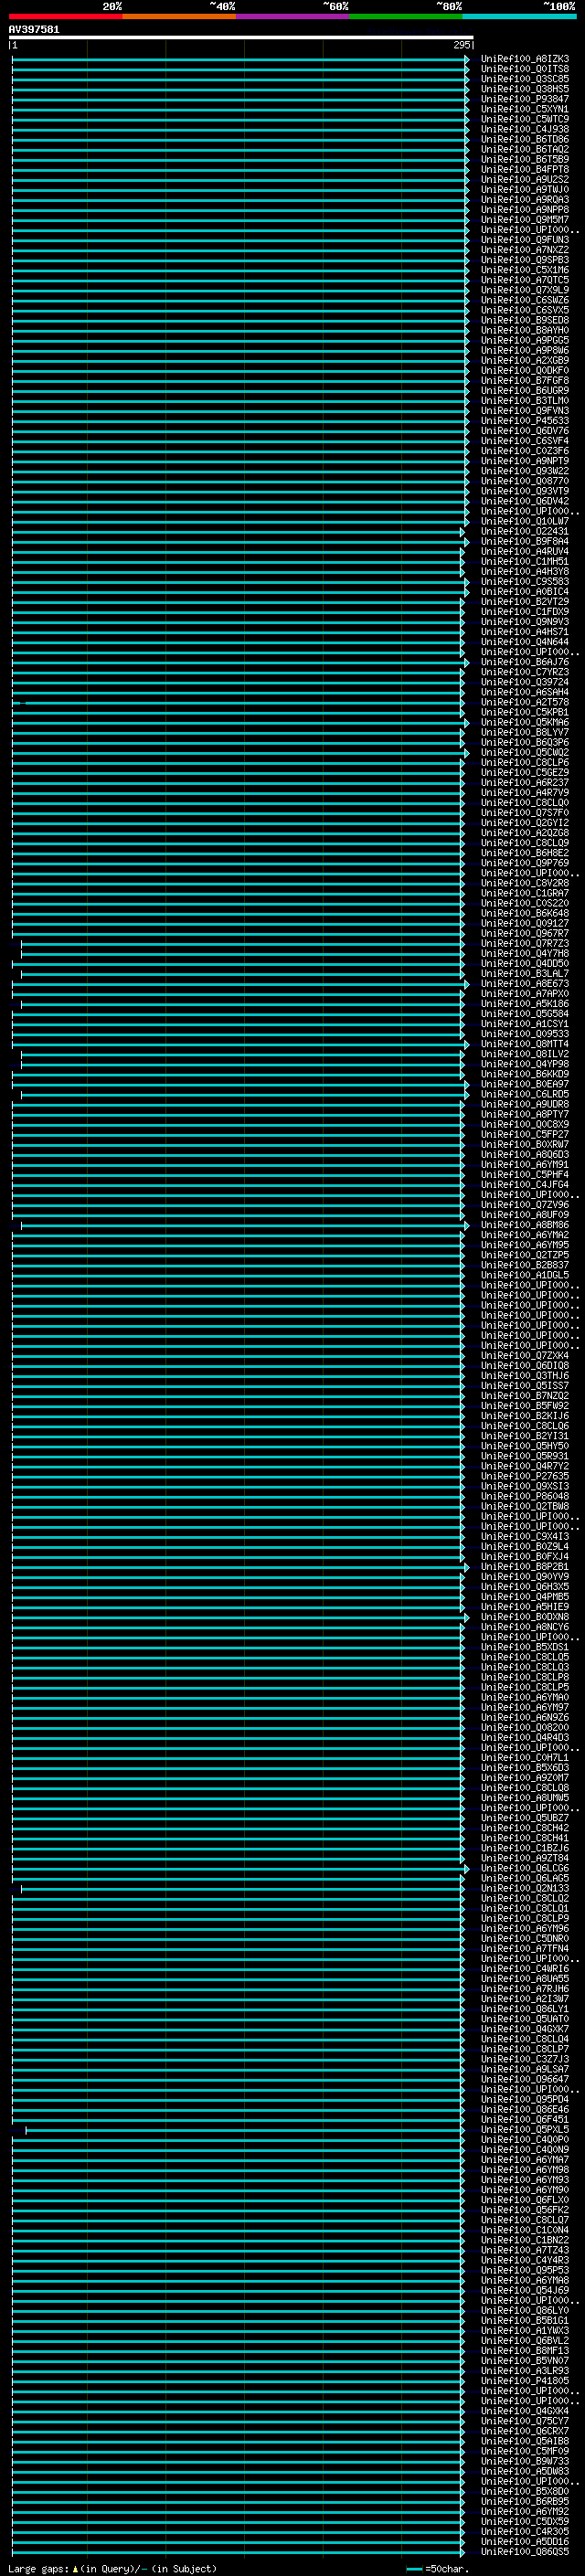585x2576 pixels.
Task: Select the UniRef100_Q9FUN3 label
Action: [525, 240]
